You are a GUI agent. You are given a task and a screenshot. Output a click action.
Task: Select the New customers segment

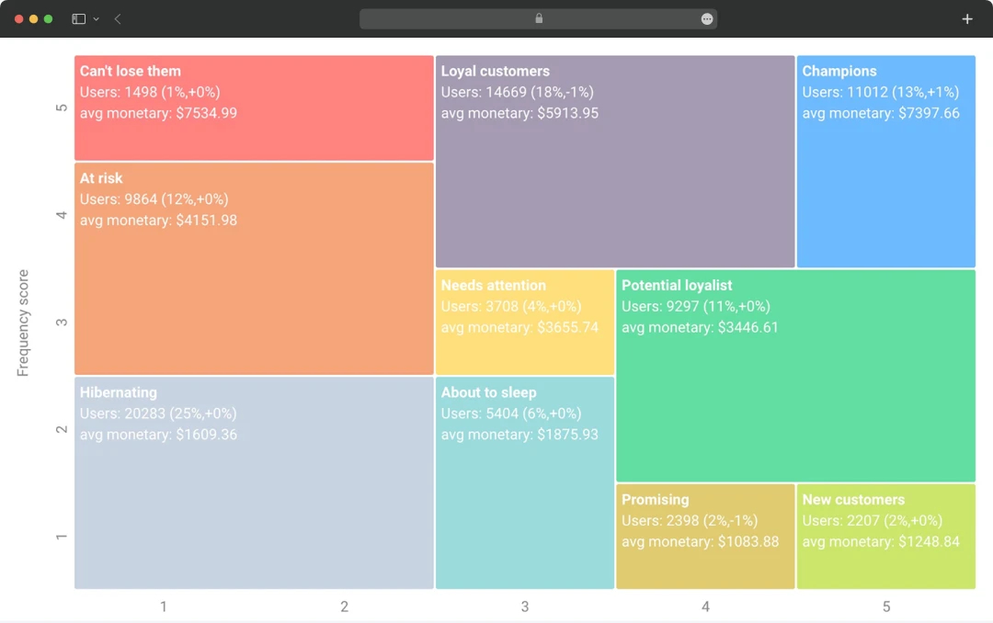click(885, 536)
